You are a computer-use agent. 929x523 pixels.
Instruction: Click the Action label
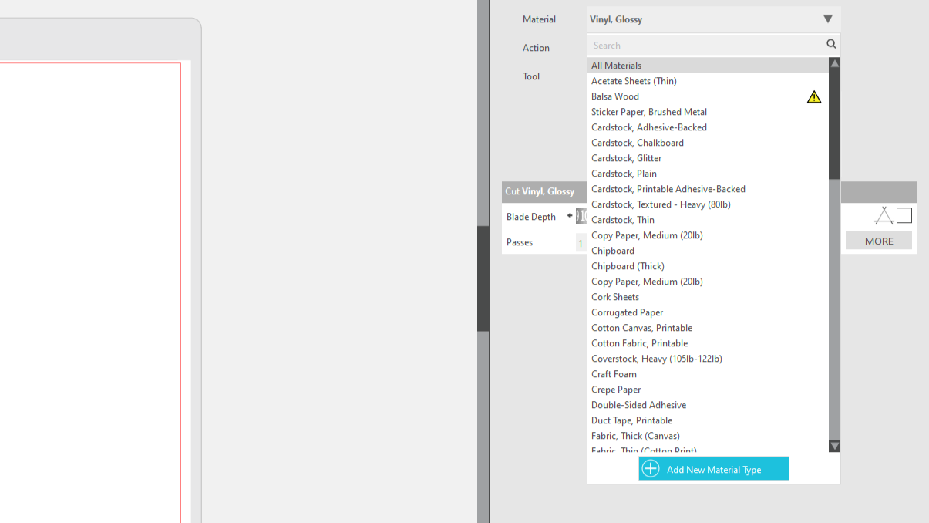(536, 48)
